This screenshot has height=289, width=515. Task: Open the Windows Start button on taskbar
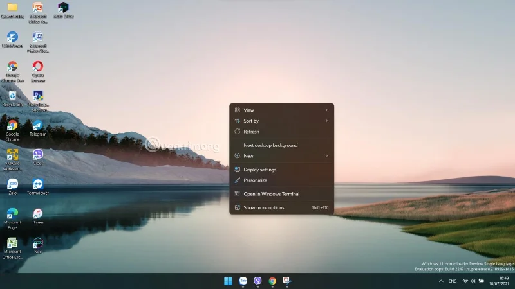228,281
